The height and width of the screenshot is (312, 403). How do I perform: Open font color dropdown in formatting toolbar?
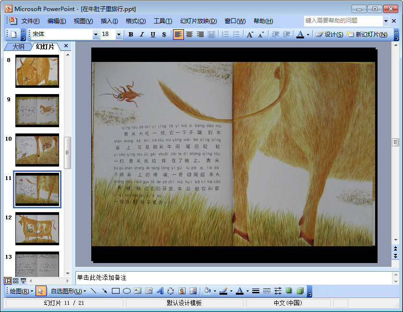[x=308, y=35]
